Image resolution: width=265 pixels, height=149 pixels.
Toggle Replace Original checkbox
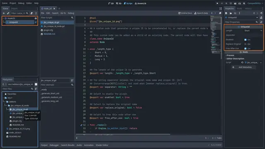pos(246,44)
